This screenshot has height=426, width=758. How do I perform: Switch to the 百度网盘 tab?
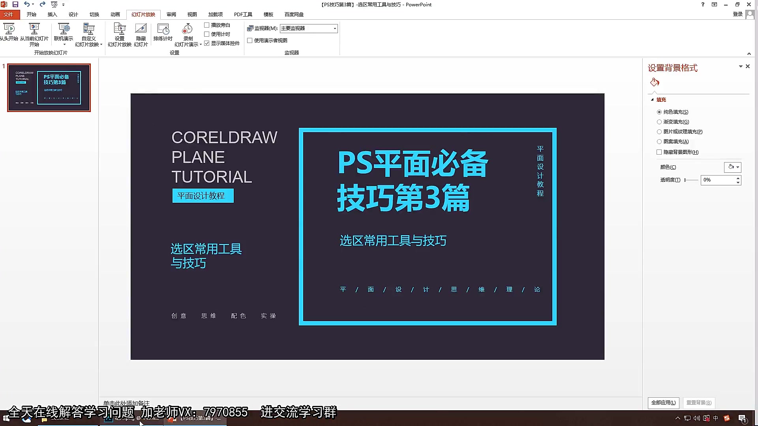coord(294,14)
